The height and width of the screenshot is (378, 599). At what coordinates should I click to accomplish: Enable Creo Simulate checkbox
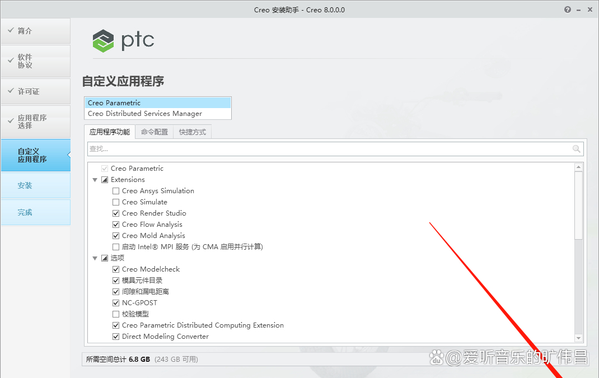(x=116, y=202)
